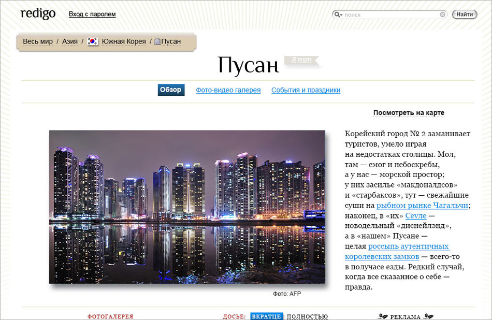This screenshot has width=492, height=320.
Task: Click the 'Я тут' ribbon badge
Action: (301, 60)
